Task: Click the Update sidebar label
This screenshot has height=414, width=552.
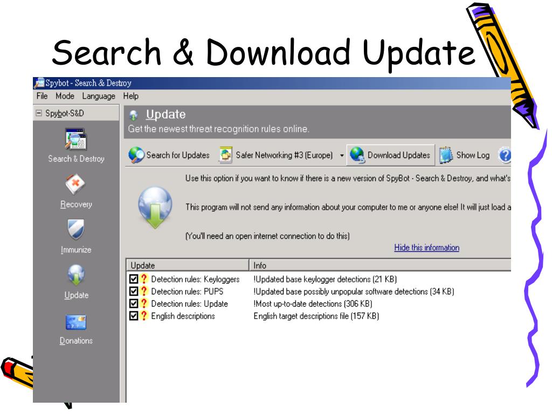Action: (76, 295)
